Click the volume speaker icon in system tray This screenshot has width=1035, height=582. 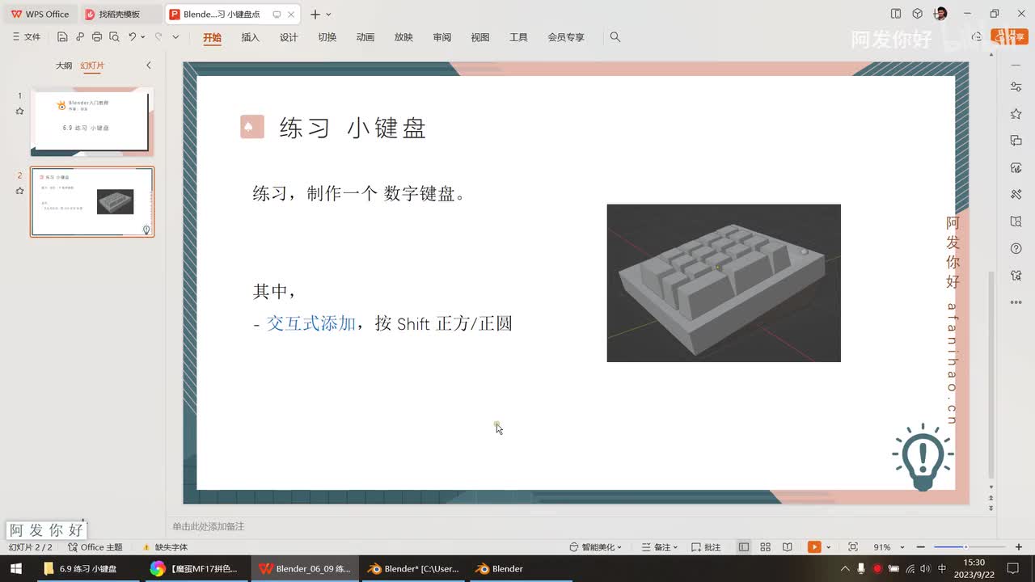[926, 569]
